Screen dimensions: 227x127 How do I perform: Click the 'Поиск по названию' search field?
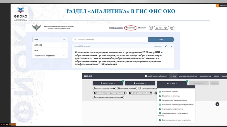(x=110, y=40)
